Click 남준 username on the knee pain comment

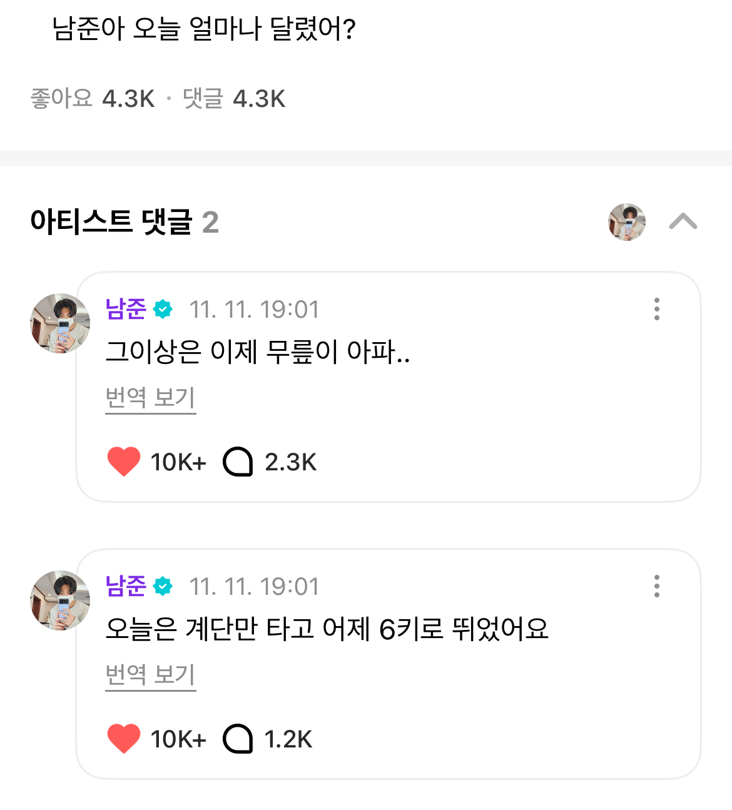126,309
